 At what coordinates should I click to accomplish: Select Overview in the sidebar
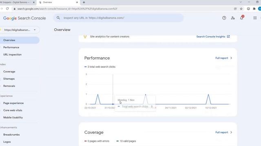[19, 40]
